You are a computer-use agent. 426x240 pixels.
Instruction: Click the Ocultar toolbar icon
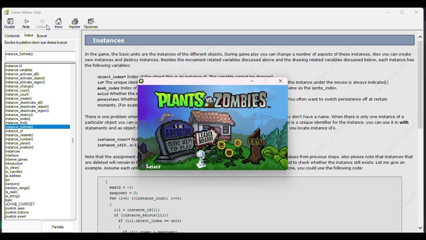10,23
